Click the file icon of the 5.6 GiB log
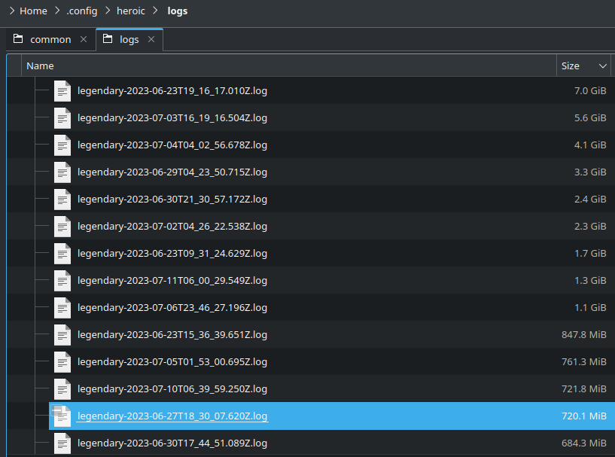615x457 pixels. pos(62,117)
